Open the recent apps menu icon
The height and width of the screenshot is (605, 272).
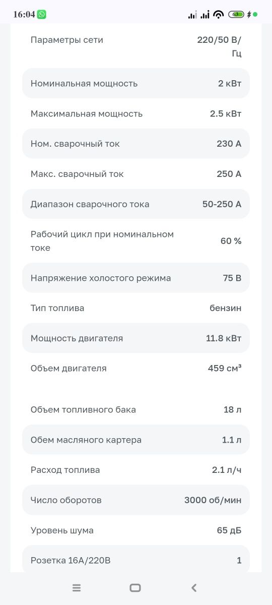click(x=77, y=588)
